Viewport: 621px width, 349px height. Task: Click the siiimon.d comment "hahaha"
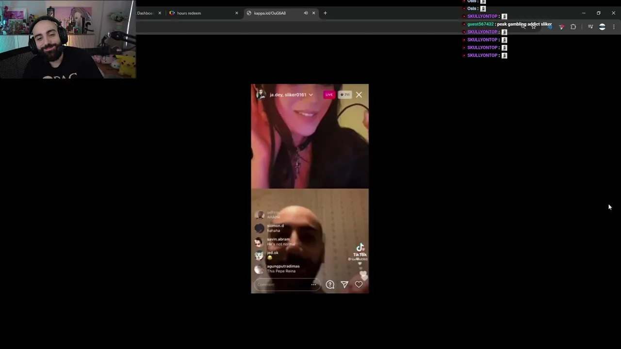pos(274,231)
